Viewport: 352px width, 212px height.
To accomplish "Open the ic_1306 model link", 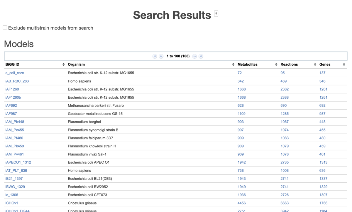I will [12, 195].
